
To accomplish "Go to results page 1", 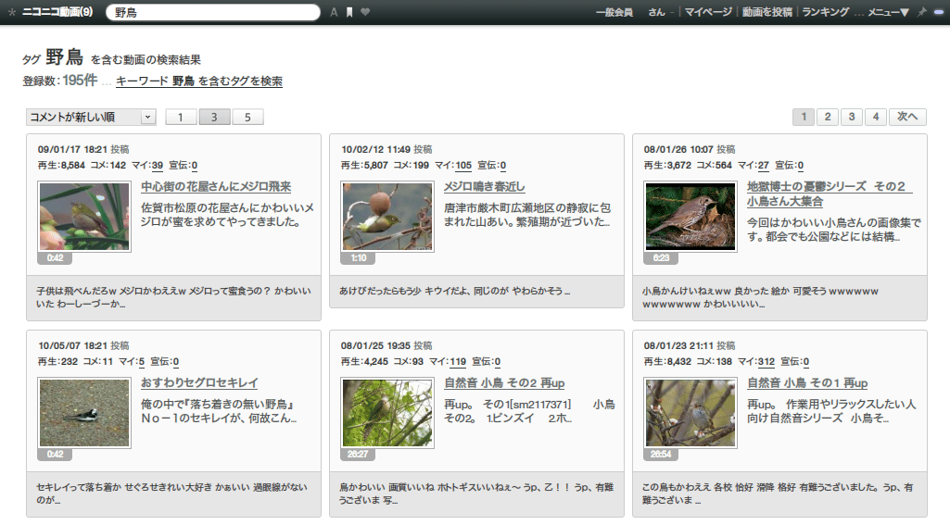I will pos(804,117).
